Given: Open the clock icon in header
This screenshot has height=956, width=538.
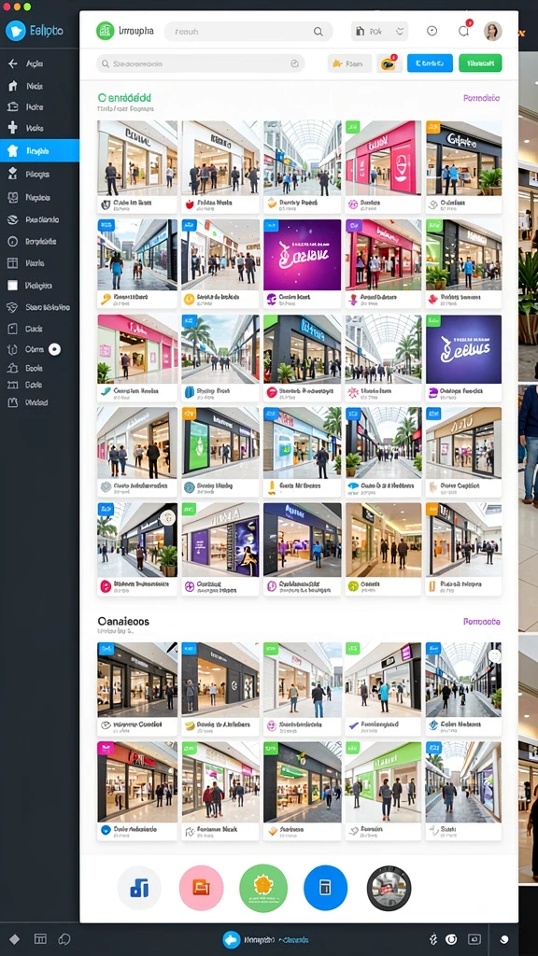Looking at the screenshot, I should [x=432, y=31].
